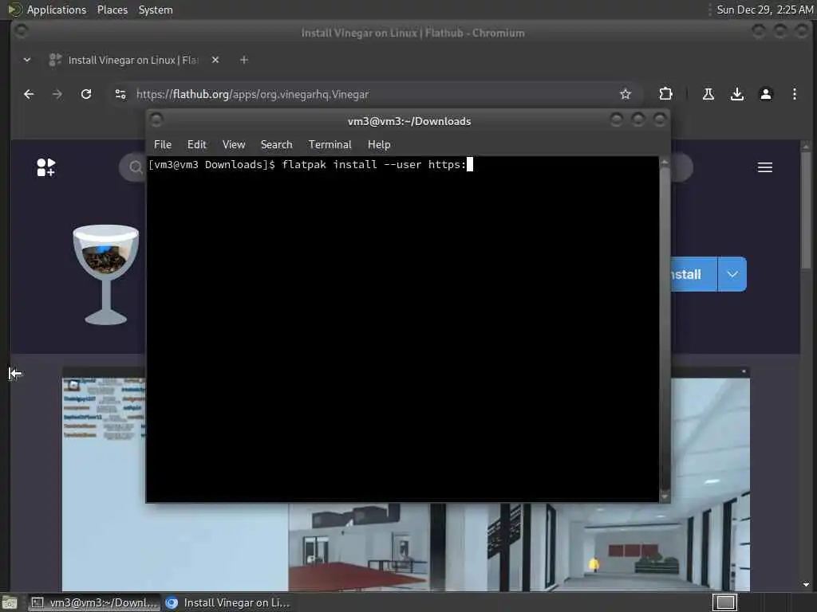Open the terminal Help menu
817x612 pixels.
click(x=379, y=145)
